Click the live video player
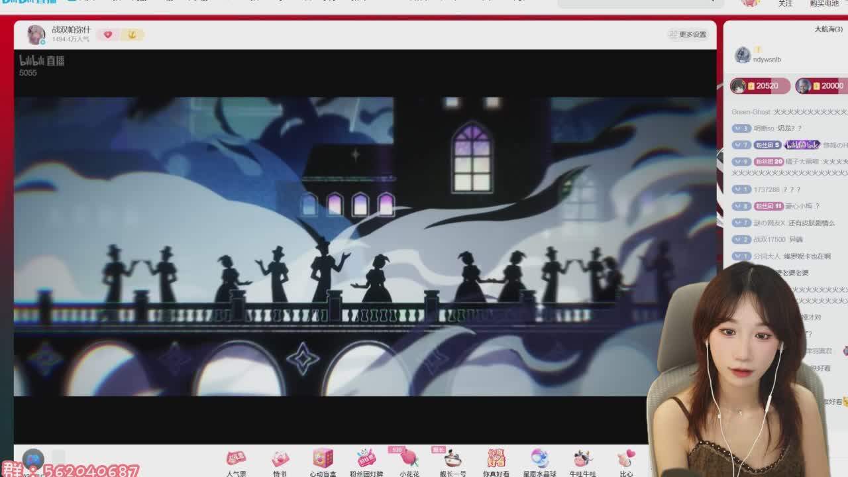This screenshot has width=848, height=477. (x=365, y=246)
